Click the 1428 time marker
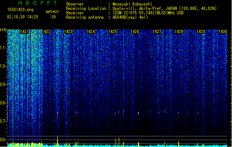 [x=179, y=32]
